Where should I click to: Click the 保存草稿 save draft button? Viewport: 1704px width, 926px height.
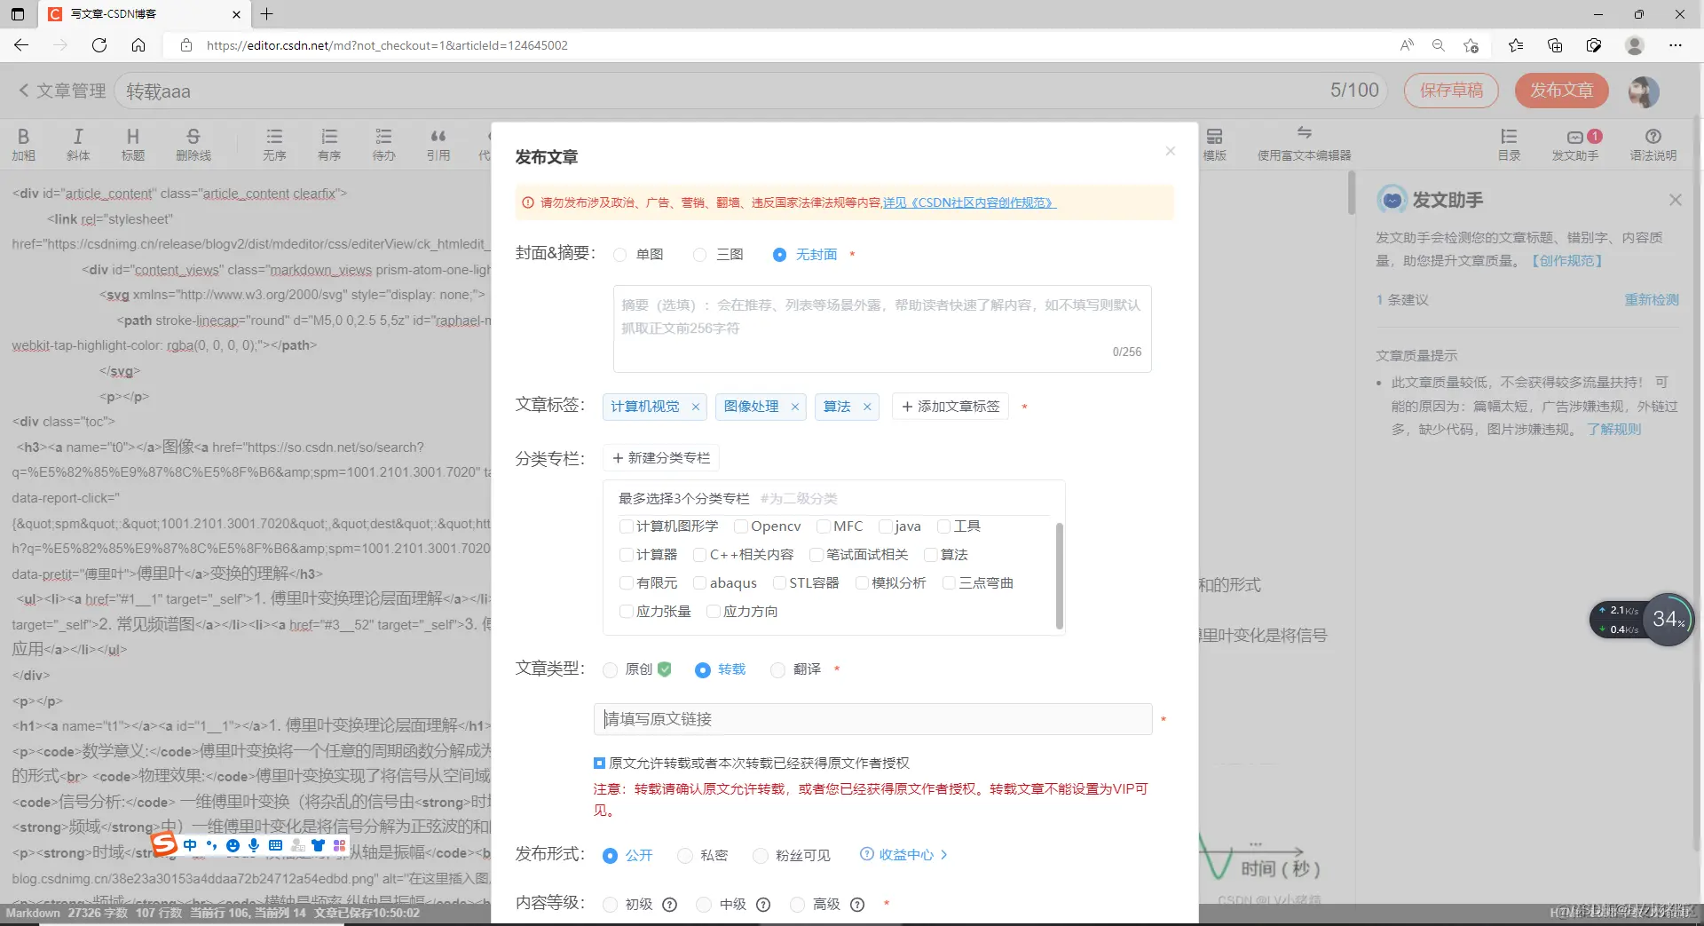click(1450, 91)
